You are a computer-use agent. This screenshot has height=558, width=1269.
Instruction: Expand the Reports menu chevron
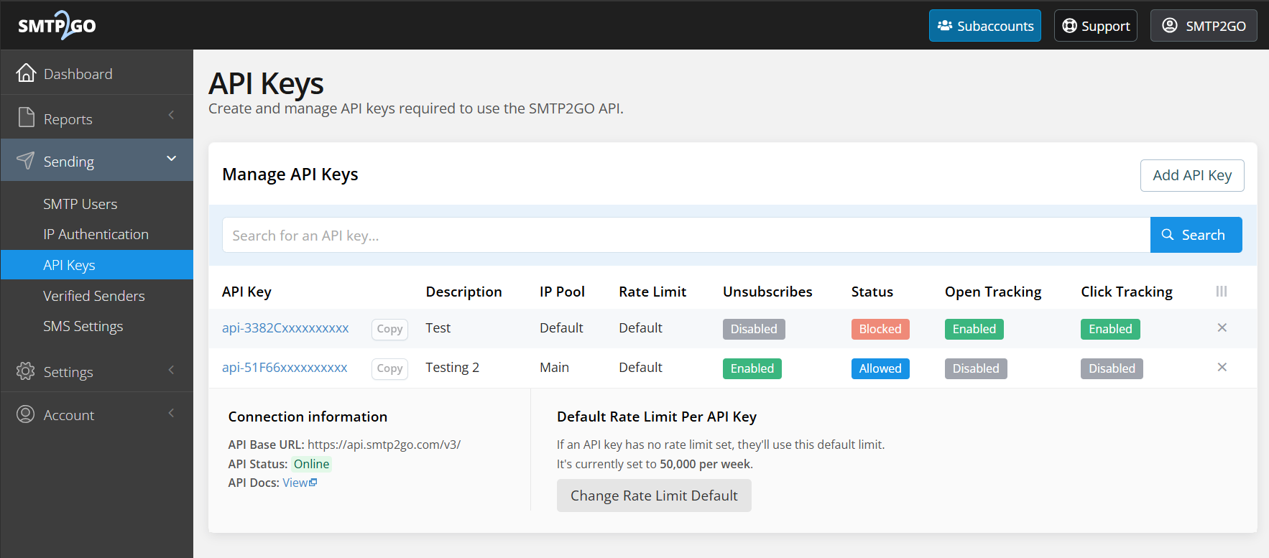(171, 115)
